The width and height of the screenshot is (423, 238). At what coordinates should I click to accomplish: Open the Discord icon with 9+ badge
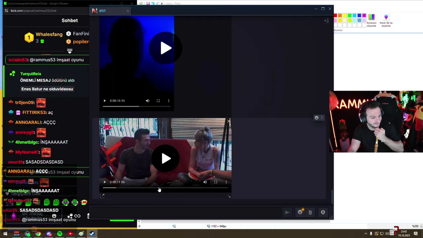(49, 234)
